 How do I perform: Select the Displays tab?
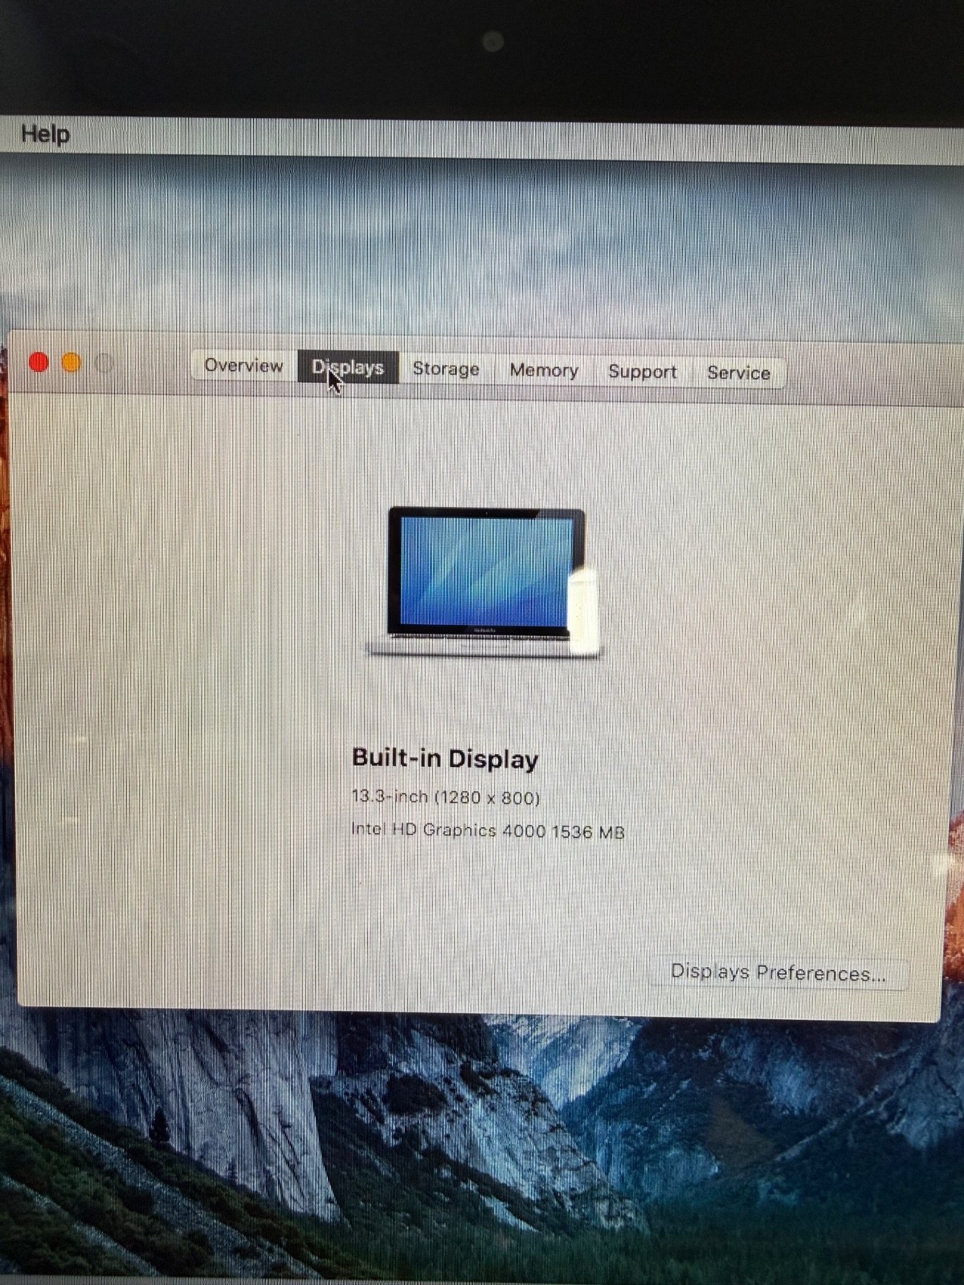tap(348, 367)
